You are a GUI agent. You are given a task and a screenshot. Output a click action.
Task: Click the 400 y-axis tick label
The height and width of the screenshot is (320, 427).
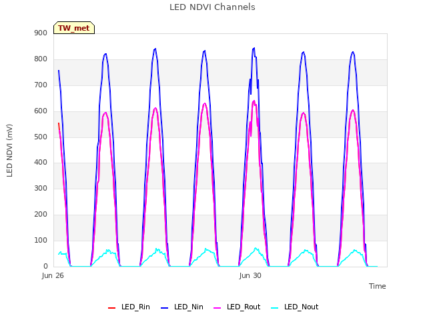(41, 163)
